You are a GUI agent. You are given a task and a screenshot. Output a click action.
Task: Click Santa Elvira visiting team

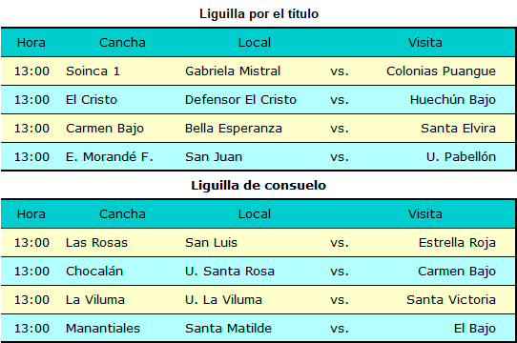(x=458, y=129)
